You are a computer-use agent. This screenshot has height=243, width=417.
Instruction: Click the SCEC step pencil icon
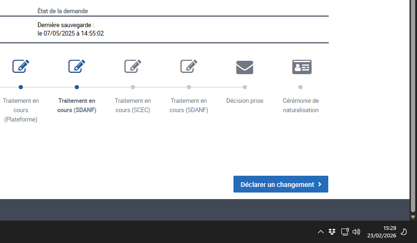tap(133, 66)
